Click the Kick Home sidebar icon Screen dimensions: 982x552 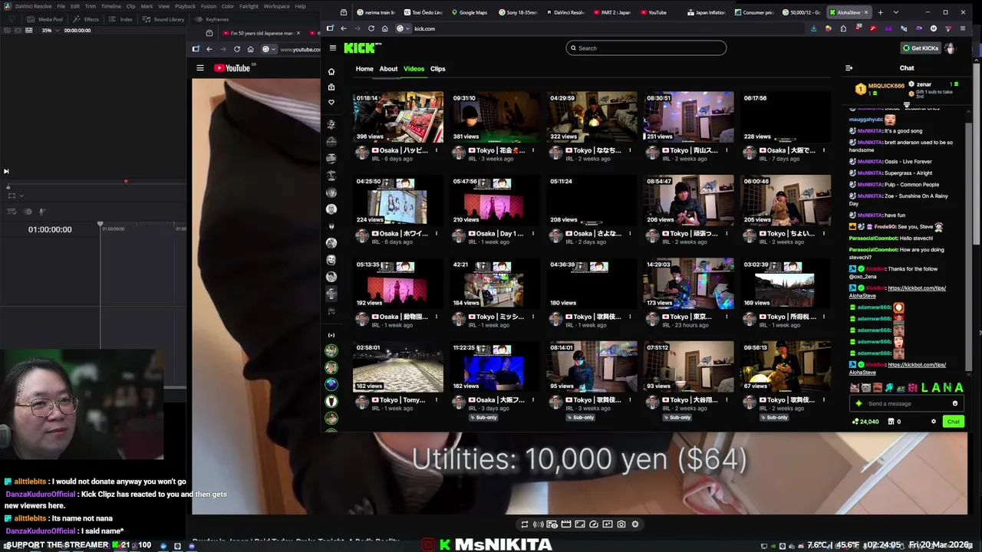(x=331, y=71)
